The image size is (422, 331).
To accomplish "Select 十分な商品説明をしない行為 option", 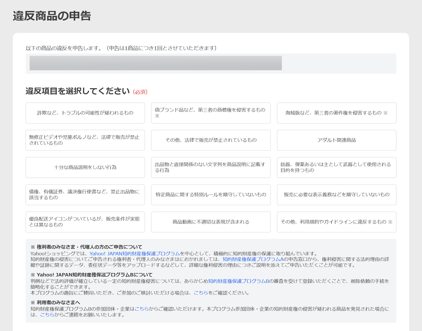I will coord(85,167).
